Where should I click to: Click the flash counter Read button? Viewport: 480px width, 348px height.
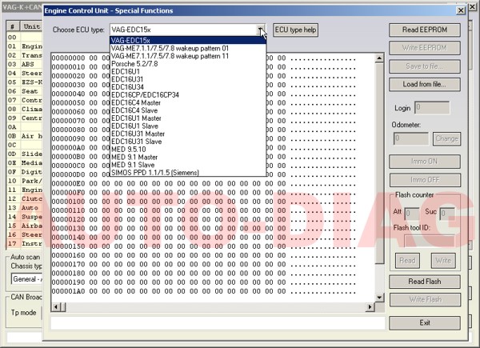pos(407,261)
